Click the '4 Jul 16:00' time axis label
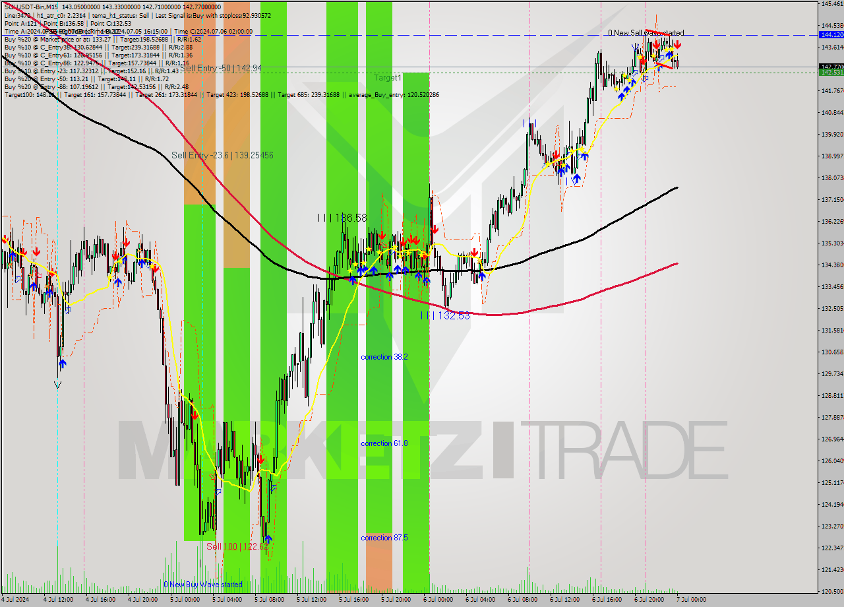The width and height of the screenshot is (844, 607). click(x=100, y=600)
